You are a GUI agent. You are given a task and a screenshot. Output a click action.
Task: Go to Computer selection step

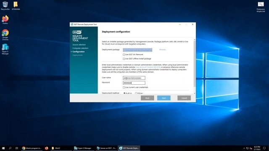pos(80,48)
